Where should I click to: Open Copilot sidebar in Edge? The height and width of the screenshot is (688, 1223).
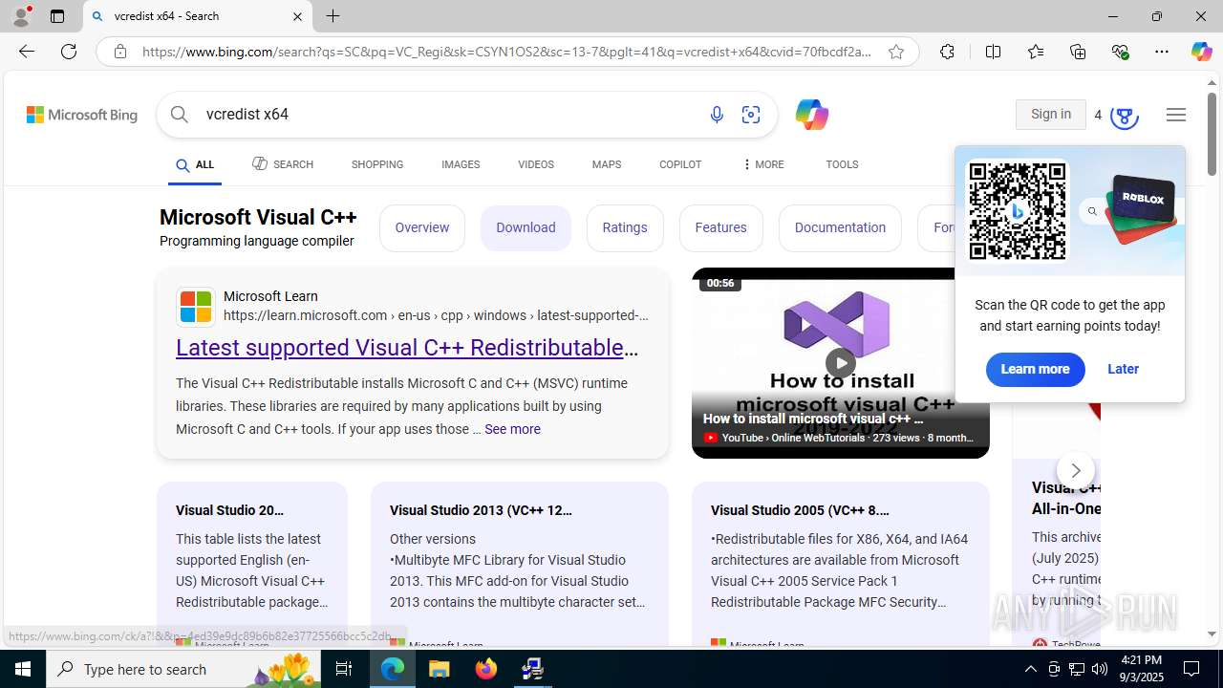click(1201, 52)
